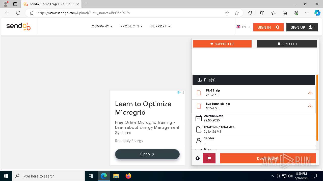Screen dimensions: 323x181
Task: Go back in browser
Action: (x=7, y=13)
